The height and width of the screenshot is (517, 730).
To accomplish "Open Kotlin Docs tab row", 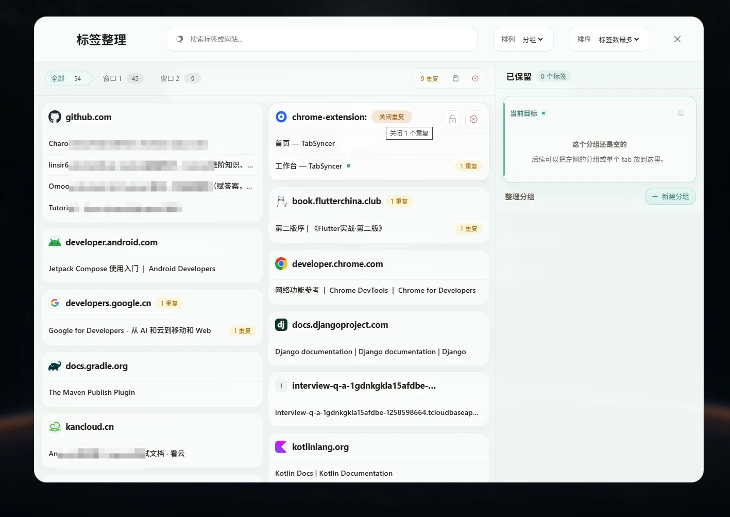I will (x=379, y=473).
